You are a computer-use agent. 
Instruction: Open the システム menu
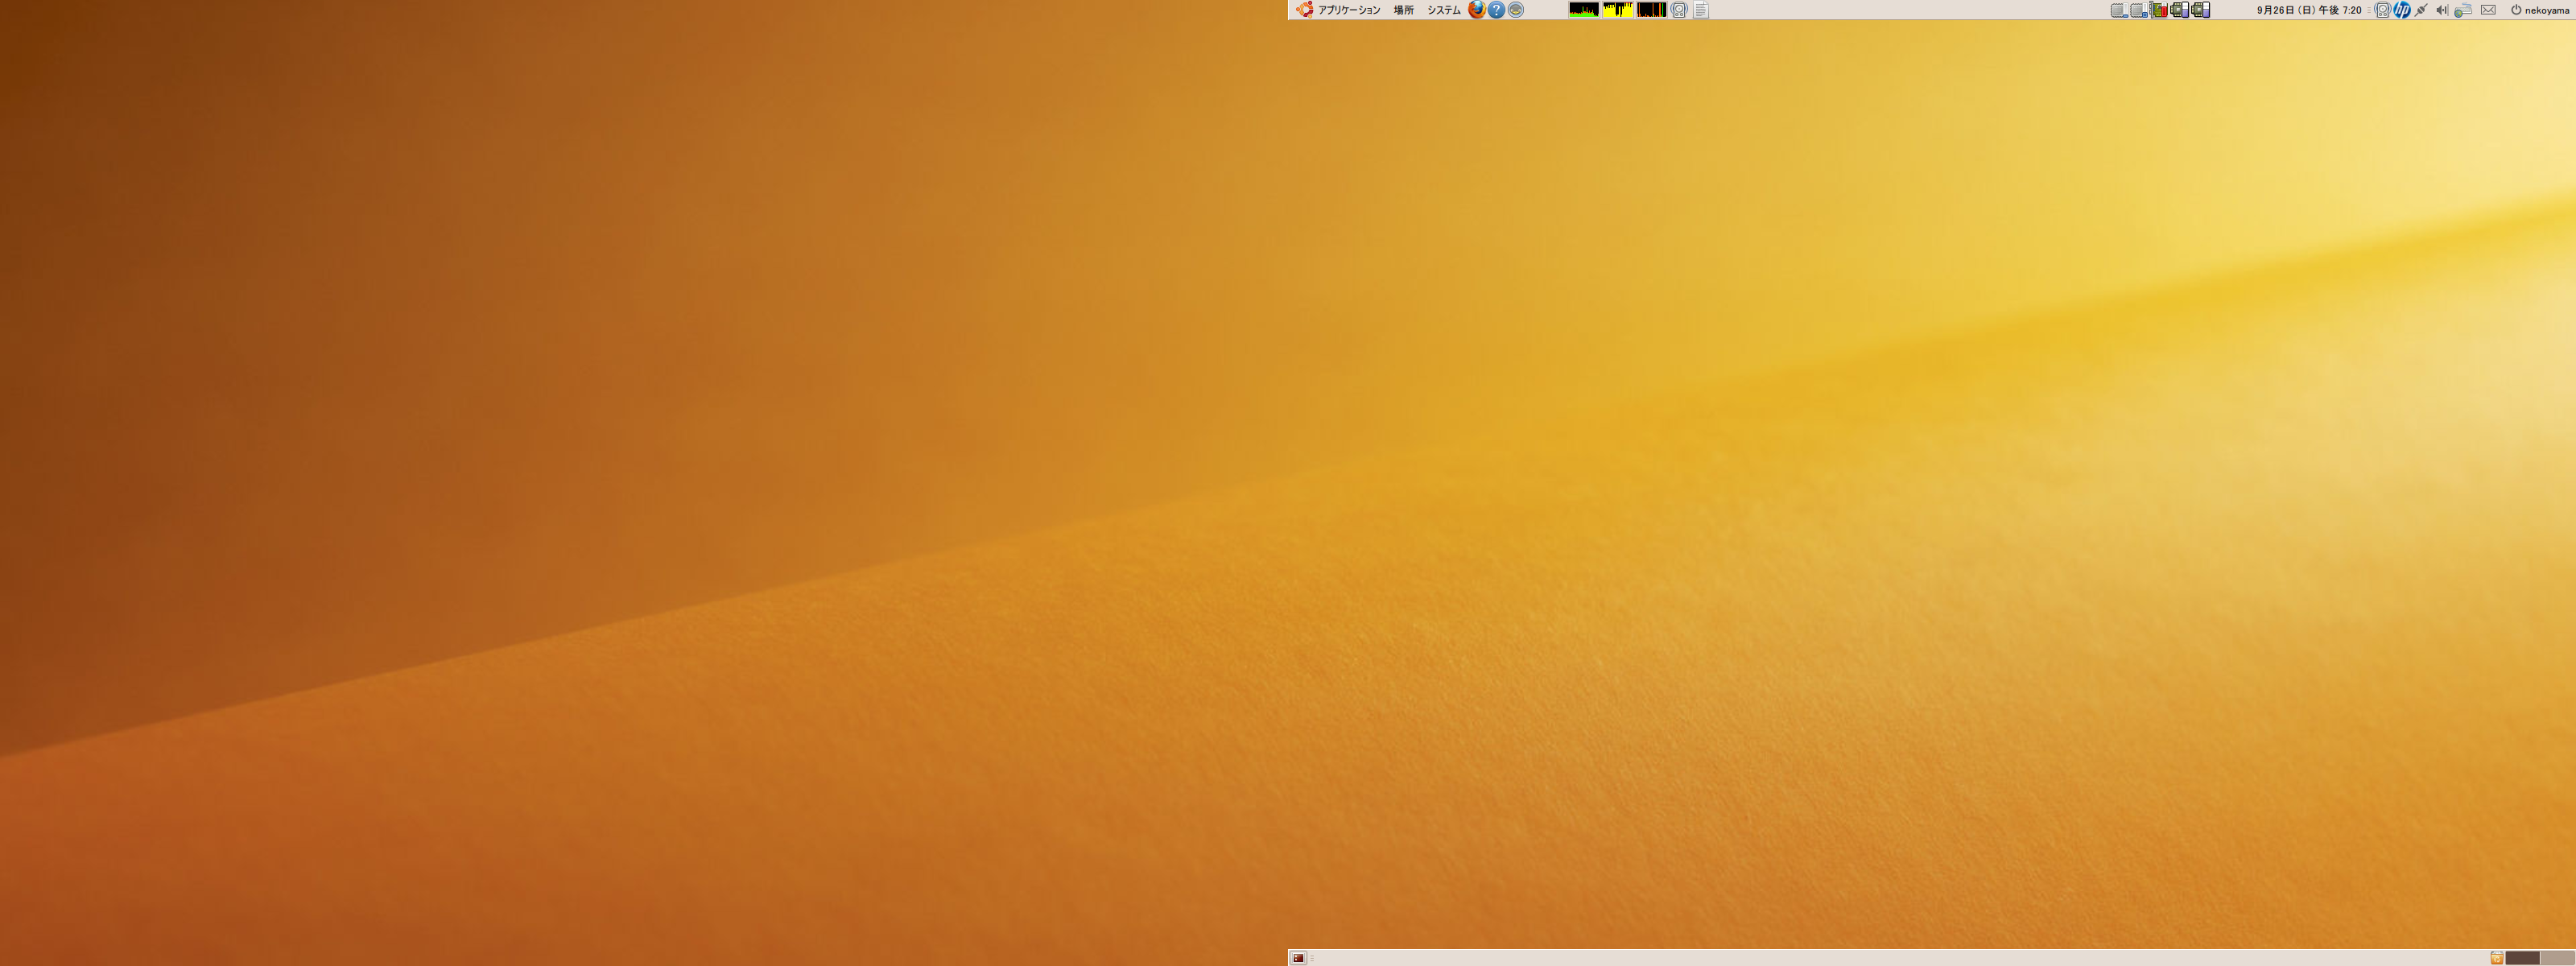tap(1443, 10)
